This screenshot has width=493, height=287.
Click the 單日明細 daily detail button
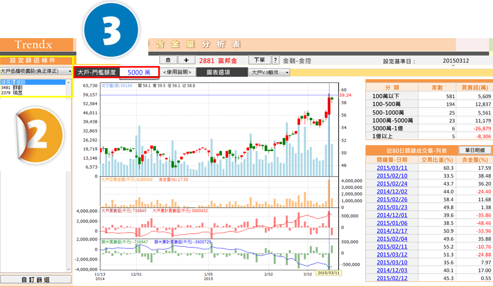(475, 150)
